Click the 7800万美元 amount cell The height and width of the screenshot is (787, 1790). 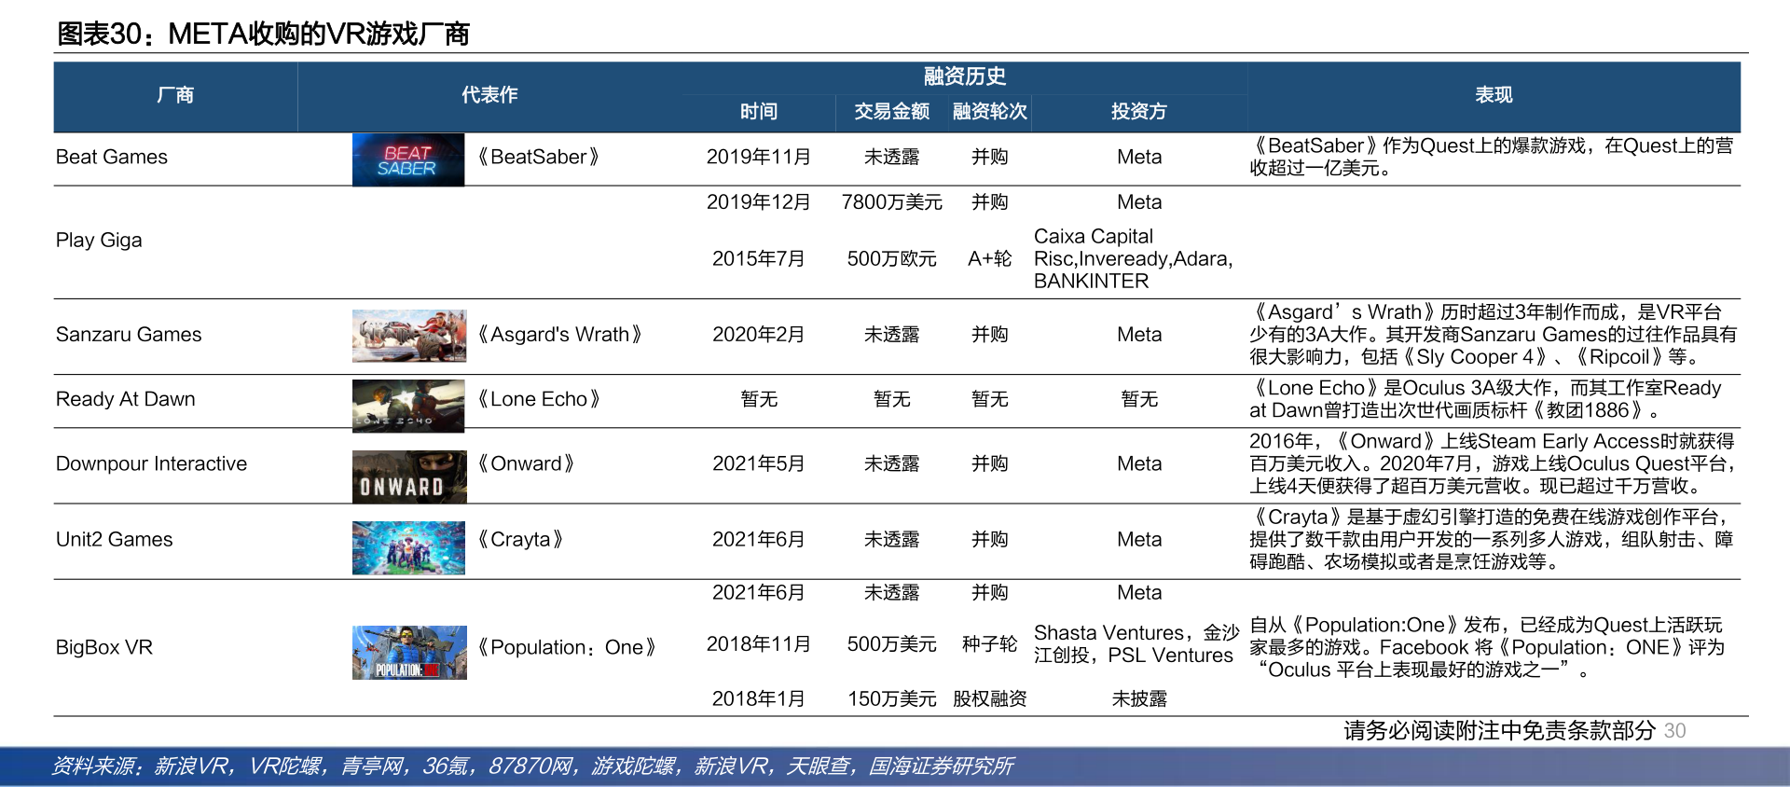[892, 202]
